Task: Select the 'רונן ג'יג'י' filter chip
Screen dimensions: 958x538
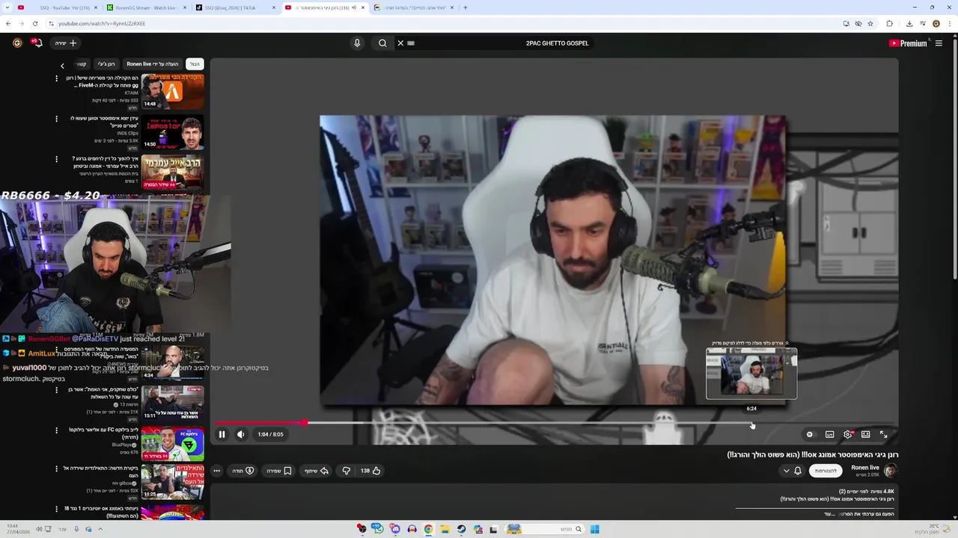Action: (x=106, y=64)
